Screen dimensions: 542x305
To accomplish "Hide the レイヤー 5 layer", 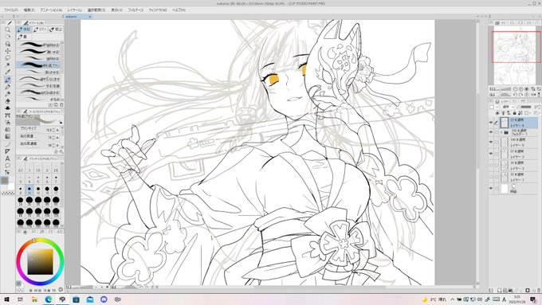I will pyautogui.click(x=491, y=142).
